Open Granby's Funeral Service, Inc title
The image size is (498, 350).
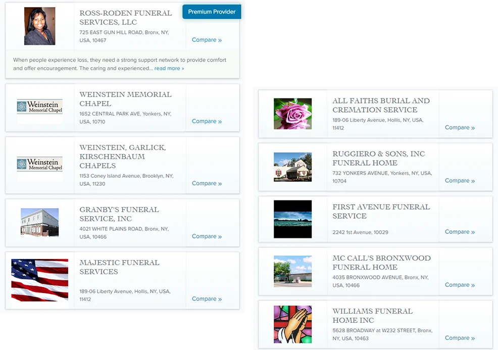119,214
